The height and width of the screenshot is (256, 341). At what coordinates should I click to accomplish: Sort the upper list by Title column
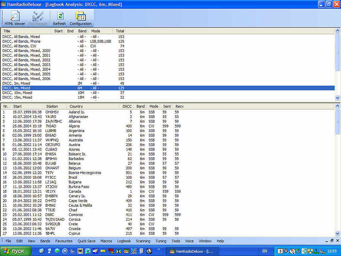click(x=26, y=31)
